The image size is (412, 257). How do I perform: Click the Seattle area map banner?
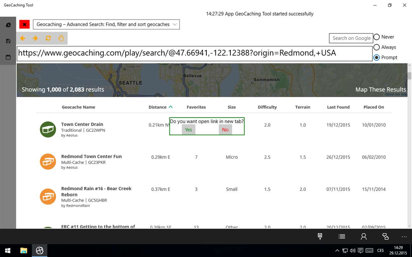212,80
